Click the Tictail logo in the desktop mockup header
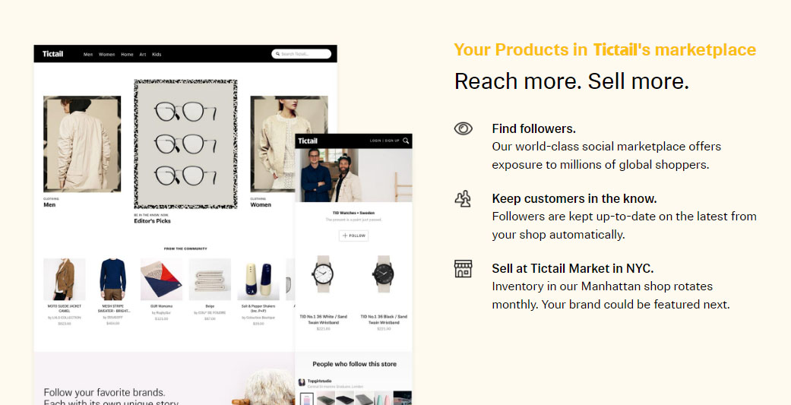 [52, 54]
